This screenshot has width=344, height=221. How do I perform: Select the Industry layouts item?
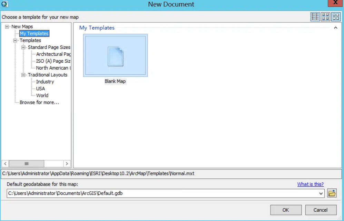[x=45, y=82]
